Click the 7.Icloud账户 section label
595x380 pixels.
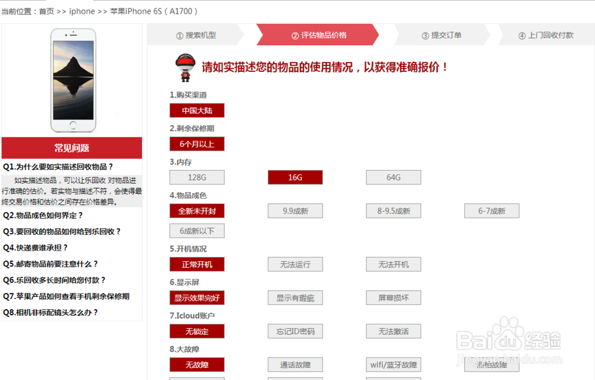192,316
